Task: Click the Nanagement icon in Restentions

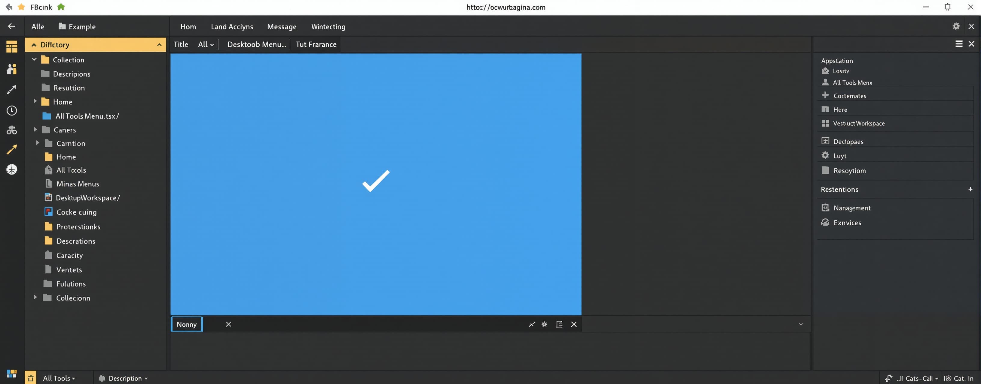Action: pyautogui.click(x=825, y=208)
